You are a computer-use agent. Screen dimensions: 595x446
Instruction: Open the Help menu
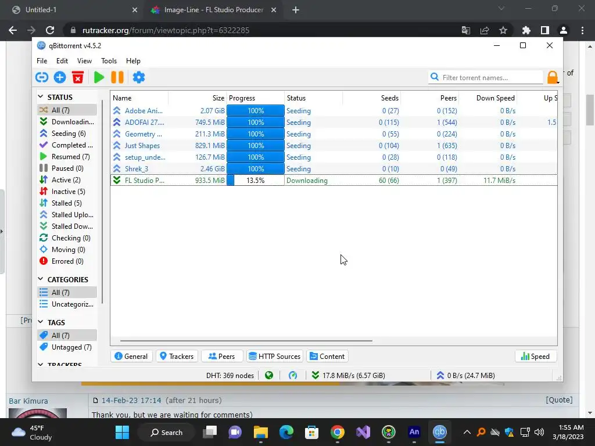(x=133, y=60)
